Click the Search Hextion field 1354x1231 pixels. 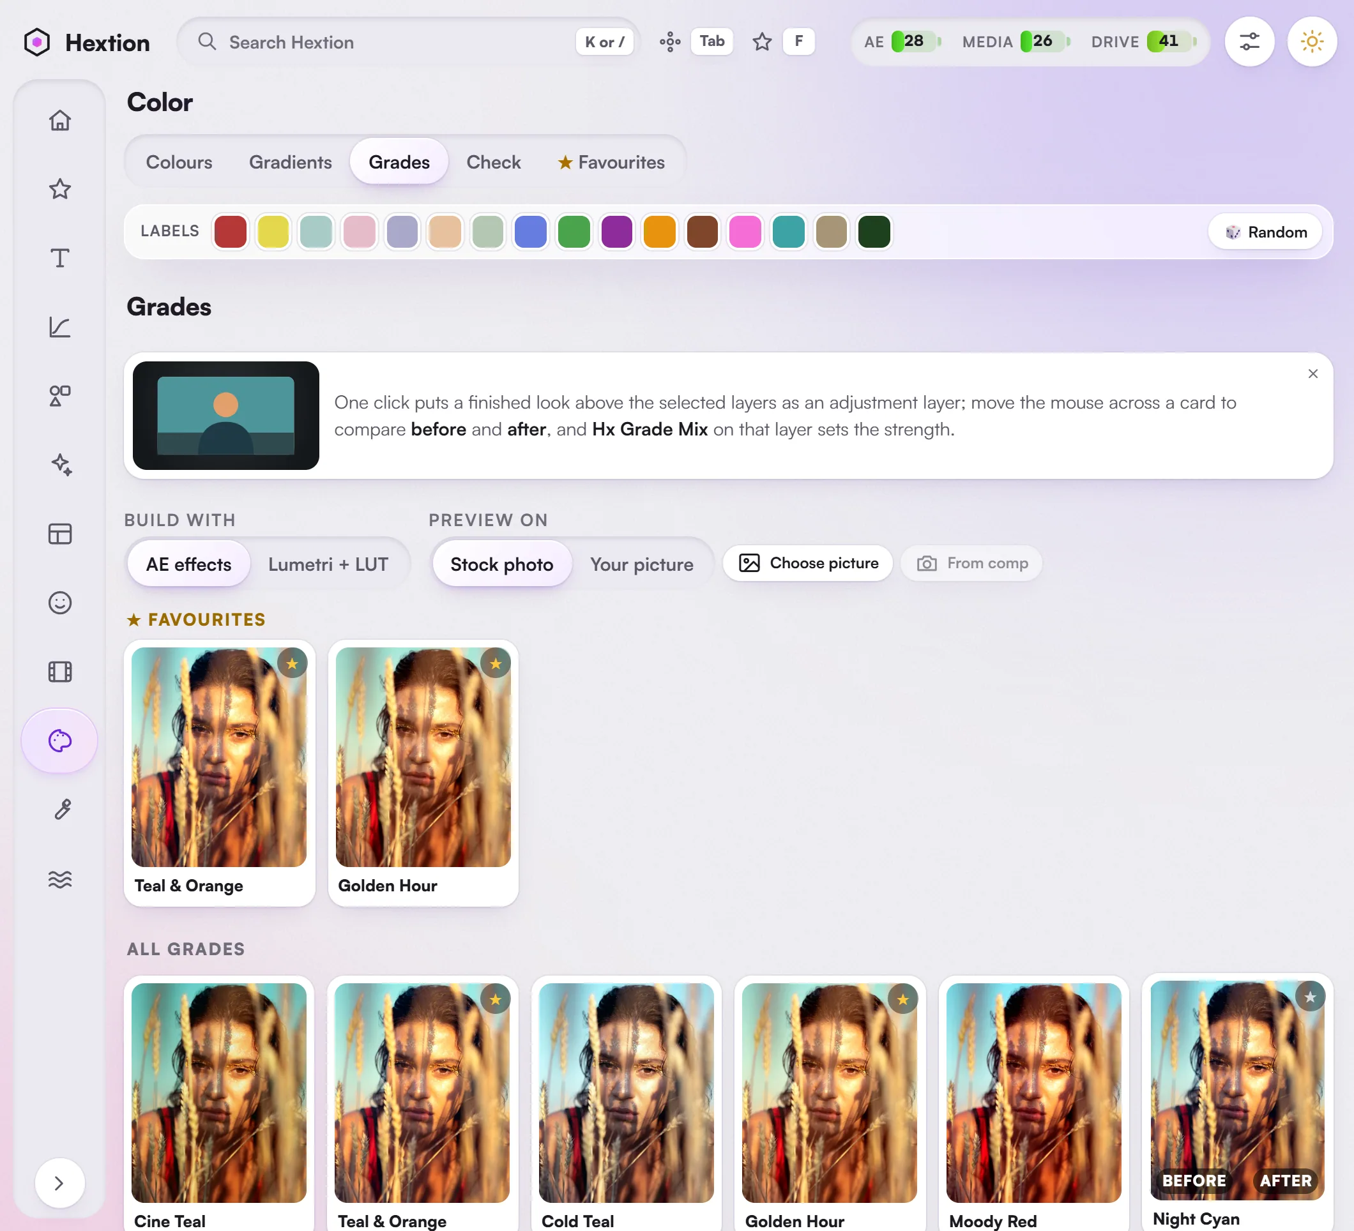pyautogui.click(x=407, y=42)
